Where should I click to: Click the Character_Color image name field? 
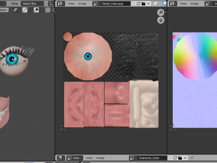(x=152, y=158)
